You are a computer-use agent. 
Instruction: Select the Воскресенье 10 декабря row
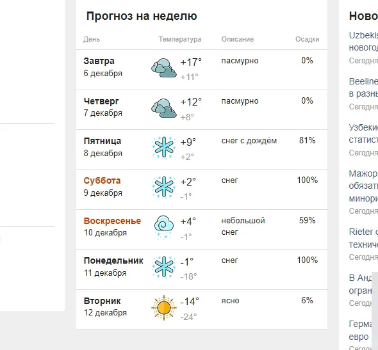pyautogui.click(x=202, y=230)
